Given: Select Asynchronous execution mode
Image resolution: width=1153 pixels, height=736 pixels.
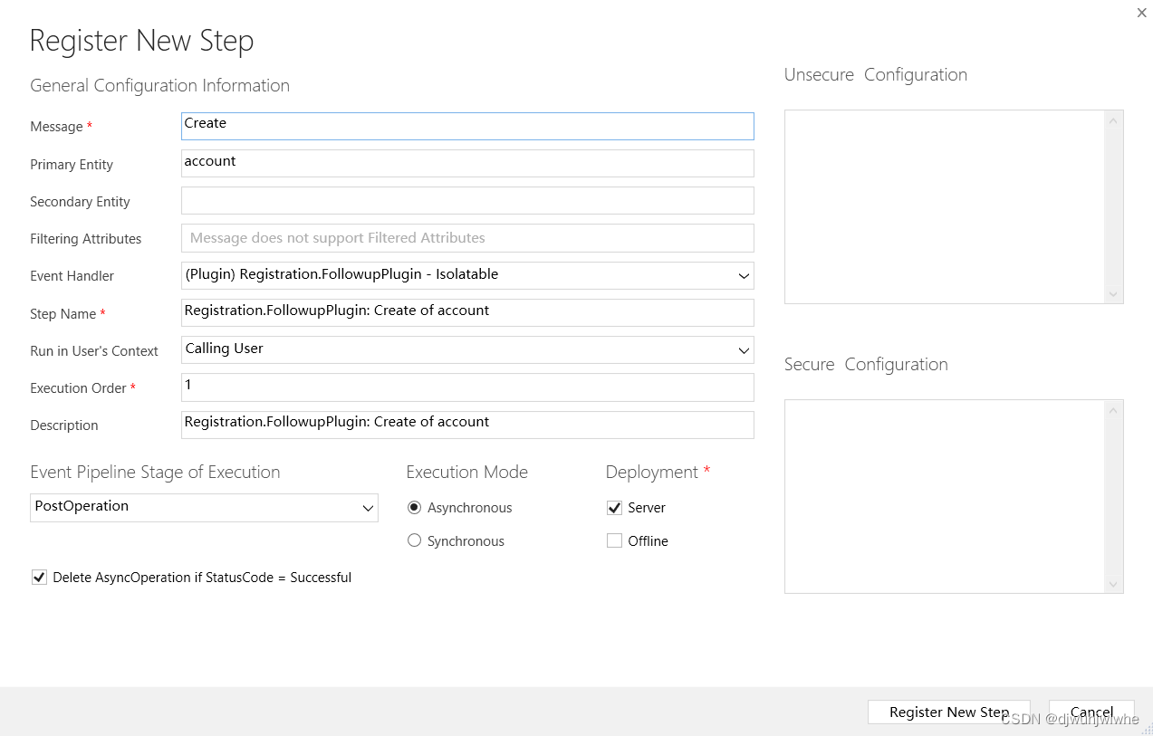Looking at the screenshot, I should (x=414, y=507).
